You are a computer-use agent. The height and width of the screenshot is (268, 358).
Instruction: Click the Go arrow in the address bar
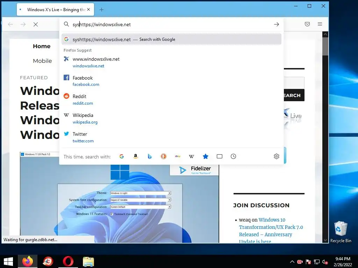pyautogui.click(x=276, y=24)
